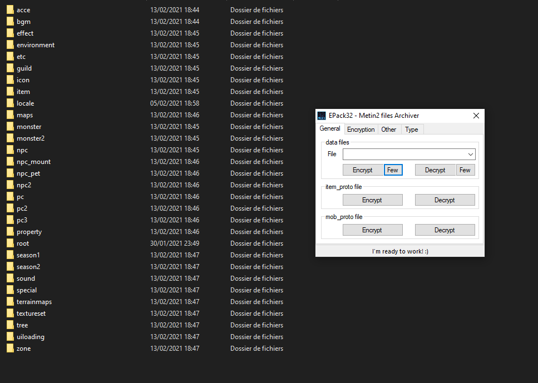Image resolution: width=538 pixels, height=383 pixels.
Task: Click Few button next to data files Decrypt
Action: pyautogui.click(x=465, y=170)
